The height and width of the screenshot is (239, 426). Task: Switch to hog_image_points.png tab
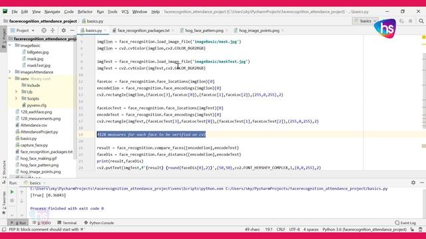(259, 31)
